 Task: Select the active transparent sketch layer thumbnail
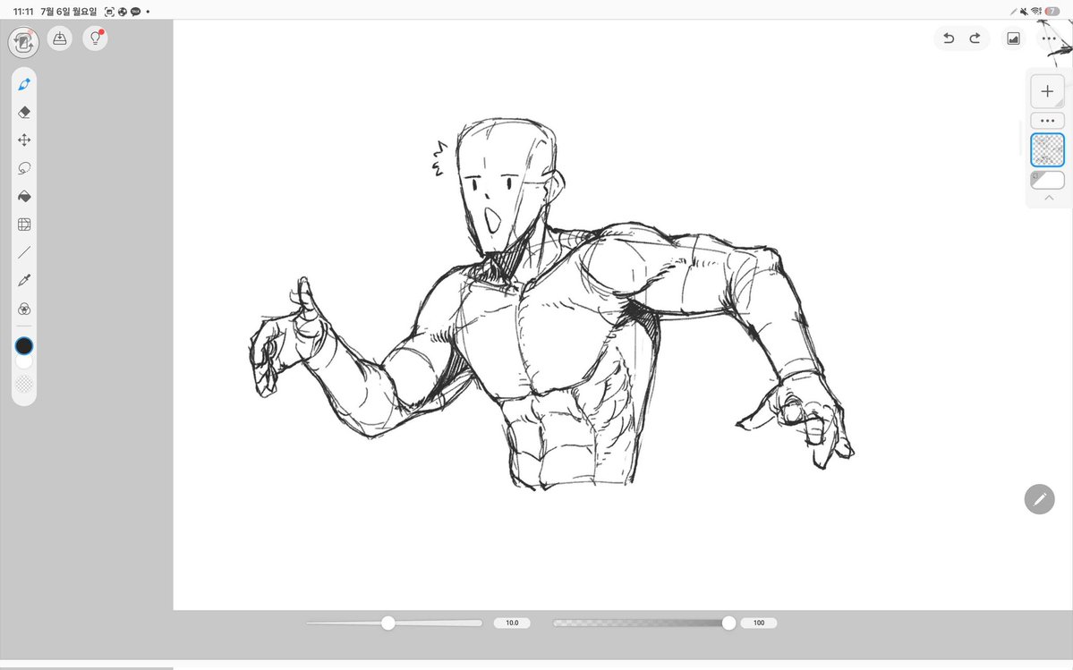click(1047, 149)
